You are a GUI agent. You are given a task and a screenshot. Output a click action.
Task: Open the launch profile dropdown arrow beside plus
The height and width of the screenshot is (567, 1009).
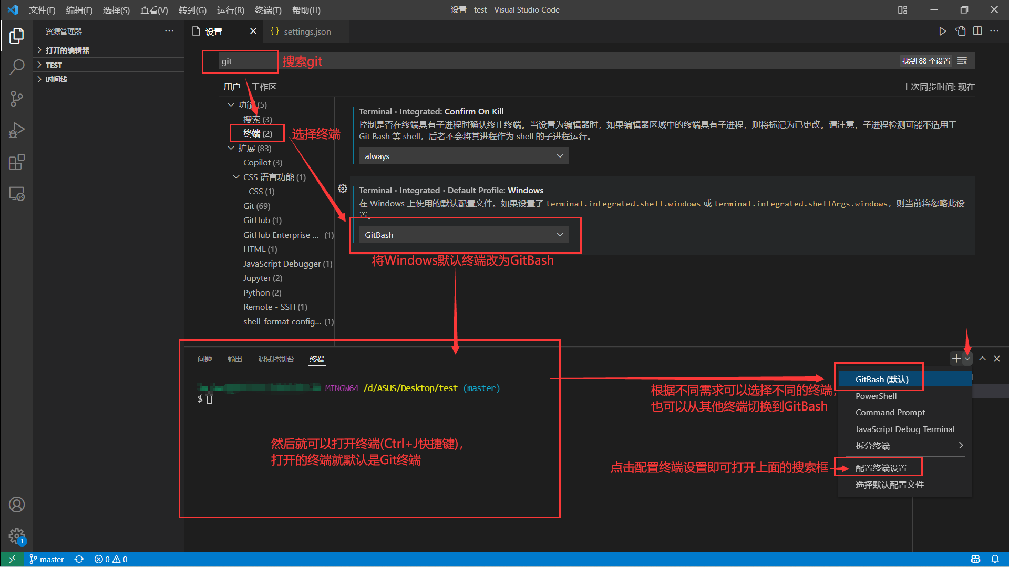[967, 359]
